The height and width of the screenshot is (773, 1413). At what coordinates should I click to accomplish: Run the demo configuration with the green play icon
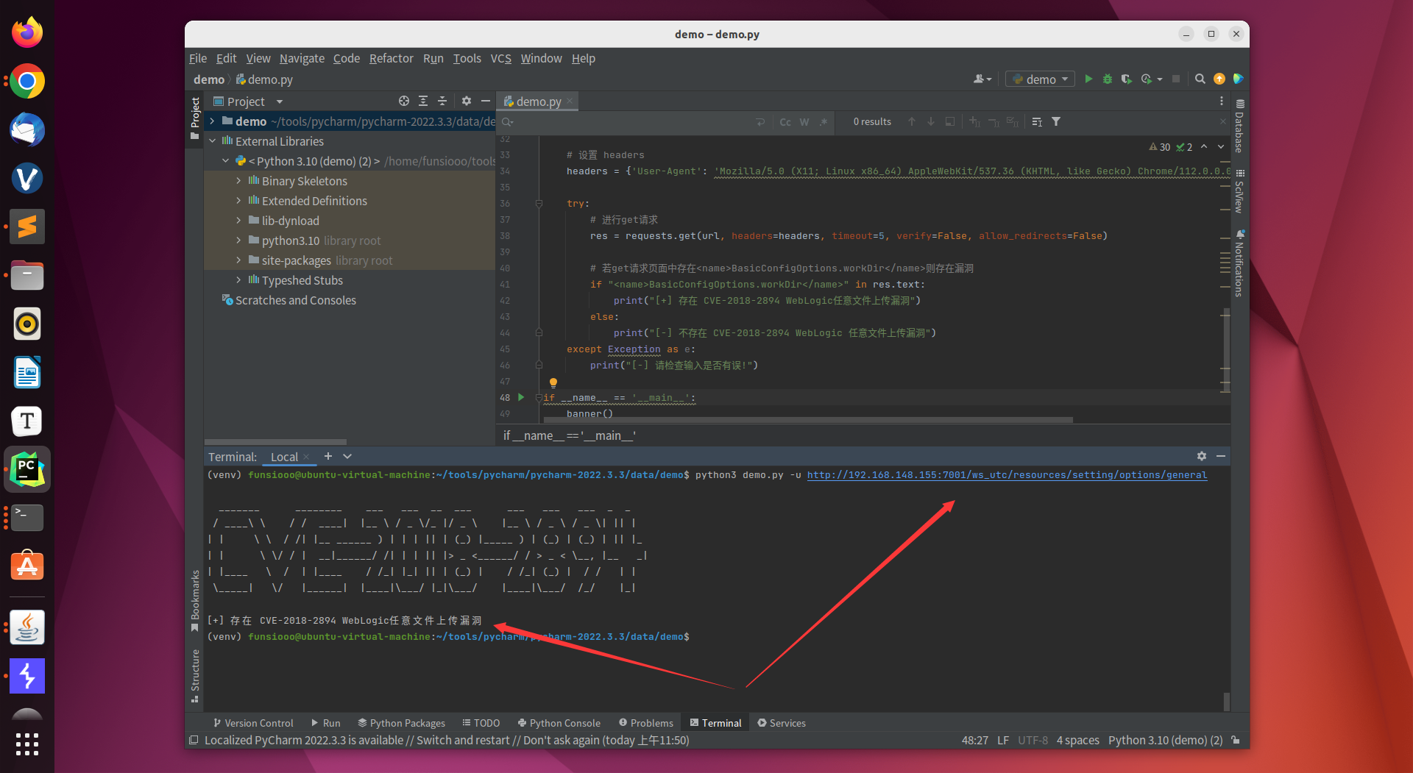(1088, 79)
